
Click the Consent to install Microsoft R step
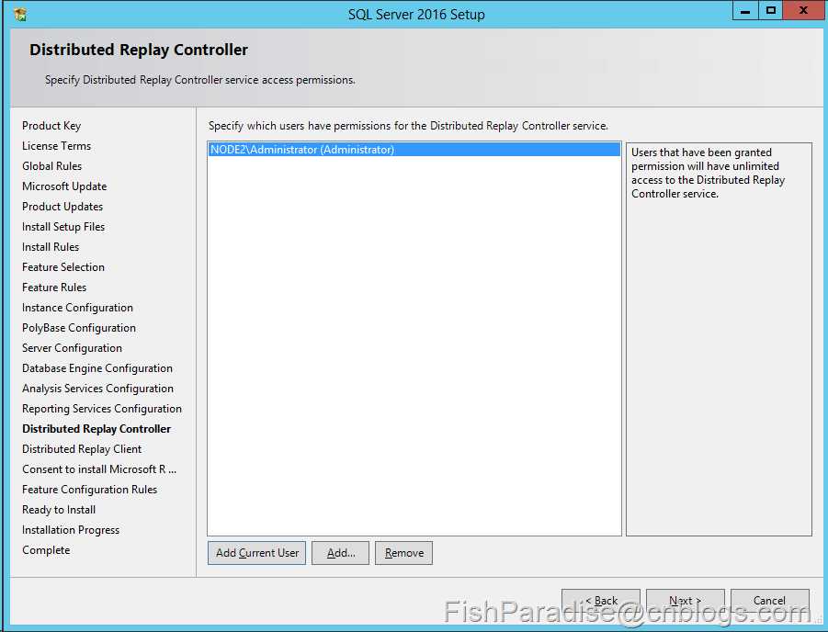(x=99, y=468)
